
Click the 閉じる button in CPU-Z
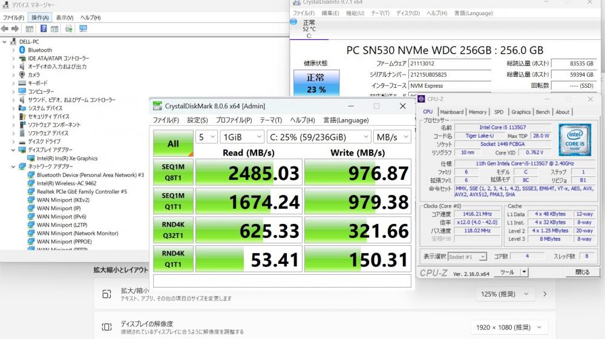(582, 272)
